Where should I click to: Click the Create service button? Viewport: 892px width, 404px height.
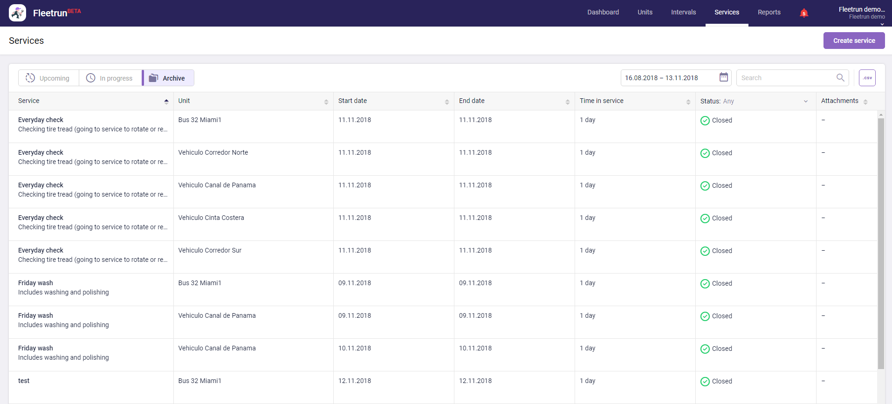(854, 41)
